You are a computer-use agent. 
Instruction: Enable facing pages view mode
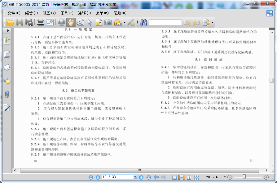[189, 177]
